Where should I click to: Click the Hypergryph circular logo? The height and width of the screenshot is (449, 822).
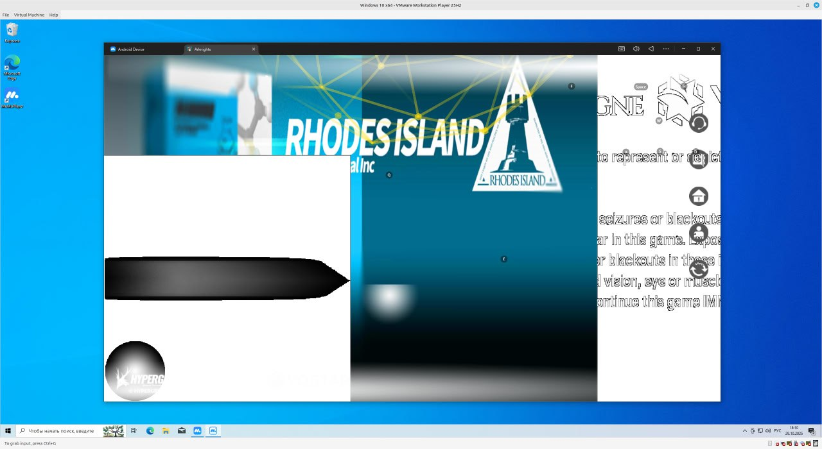(x=135, y=371)
